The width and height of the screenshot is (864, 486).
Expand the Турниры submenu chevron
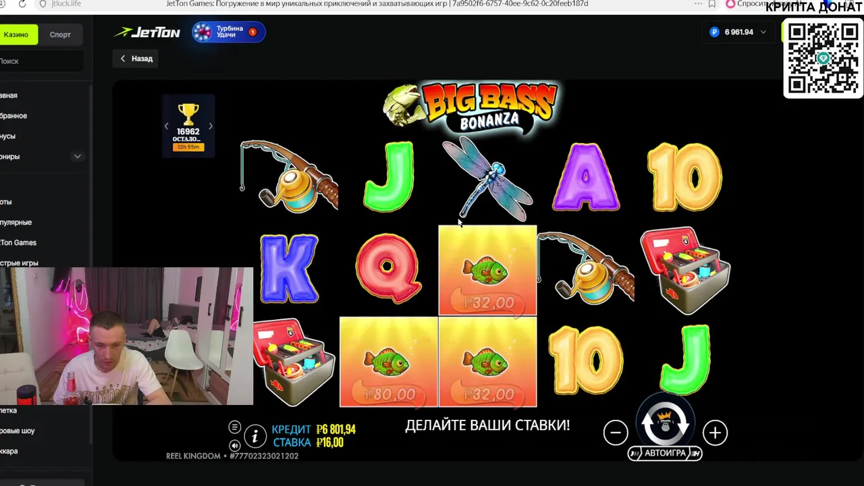click(x=77, y=157)
